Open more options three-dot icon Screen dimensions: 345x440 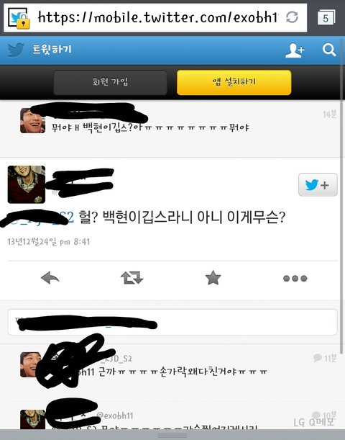[x=295, y=279]
